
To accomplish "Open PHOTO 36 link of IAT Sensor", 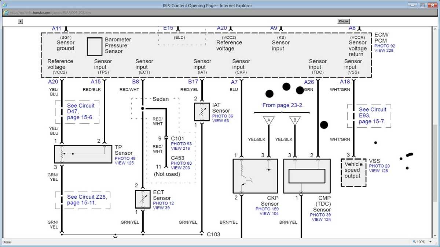I will [223, 116].
